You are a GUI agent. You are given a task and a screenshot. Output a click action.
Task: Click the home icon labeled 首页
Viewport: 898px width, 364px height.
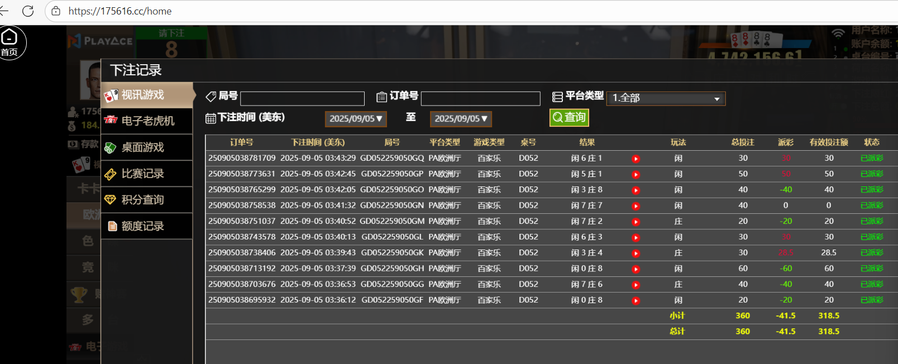click(10, 42)
